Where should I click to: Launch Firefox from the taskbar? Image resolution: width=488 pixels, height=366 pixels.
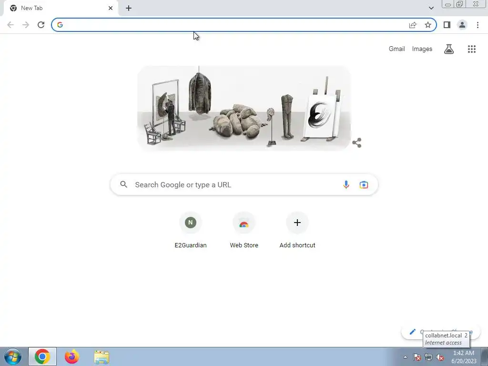click(72, 356)
